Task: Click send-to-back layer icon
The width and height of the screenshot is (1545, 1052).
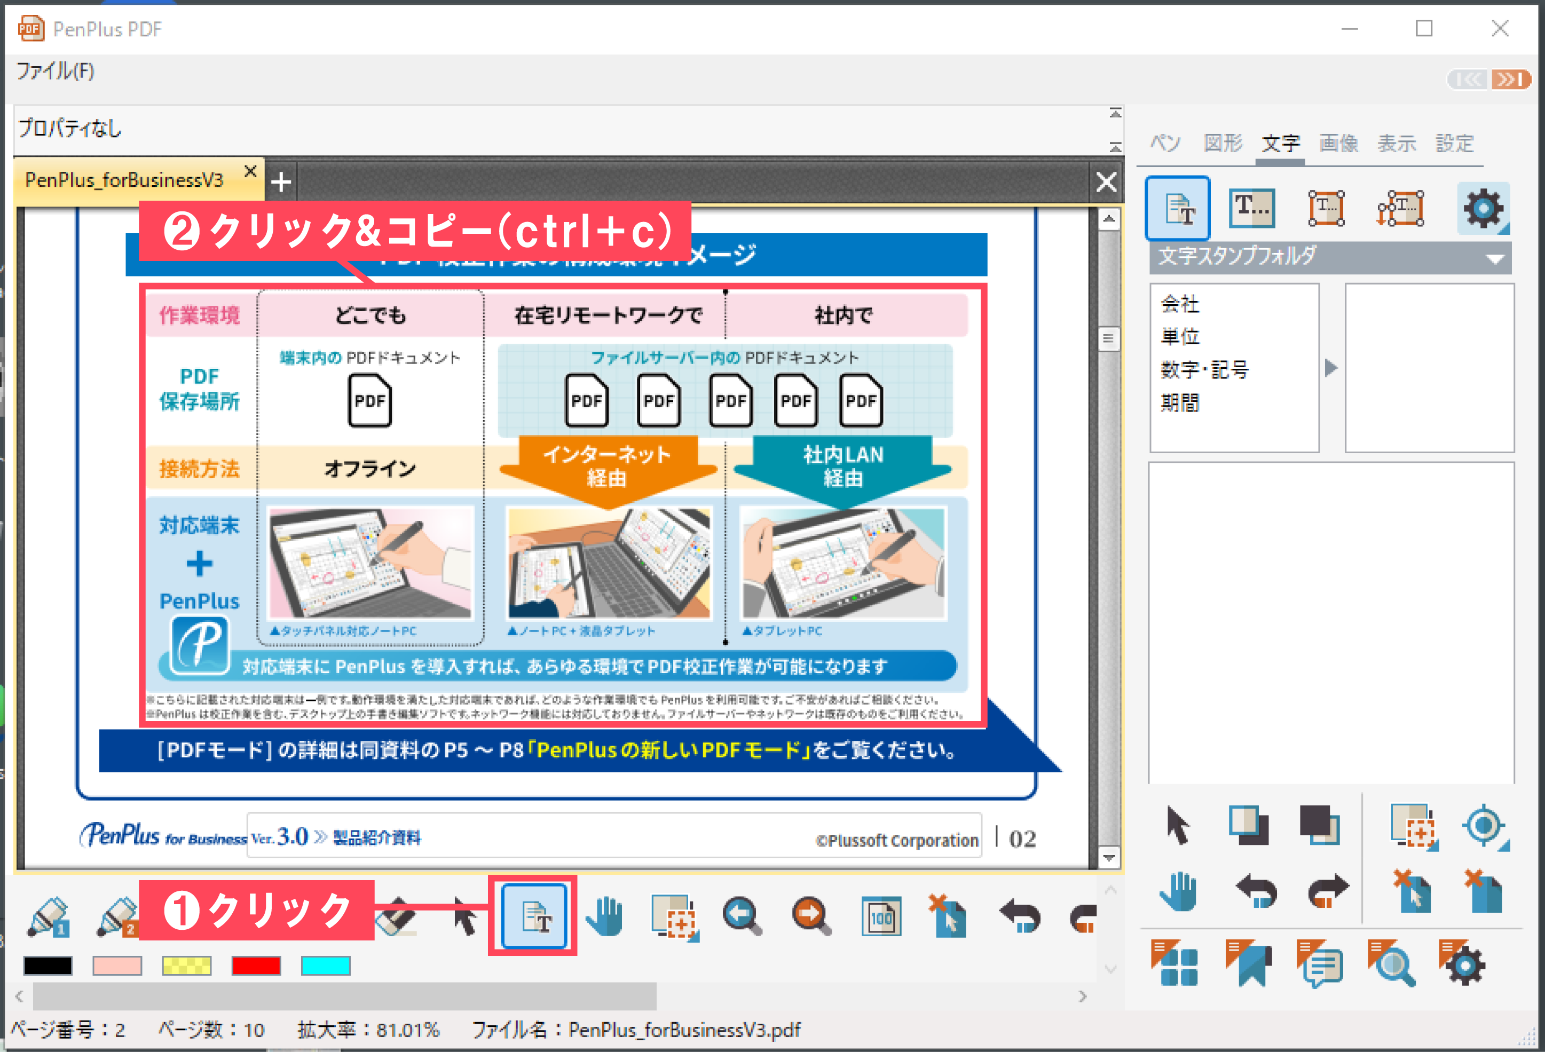Action: pos(1320,825)
